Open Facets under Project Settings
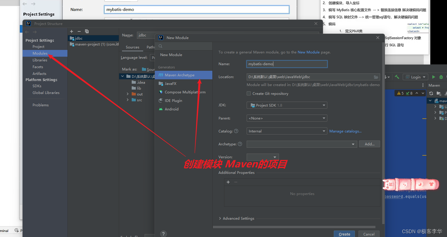 38,67
